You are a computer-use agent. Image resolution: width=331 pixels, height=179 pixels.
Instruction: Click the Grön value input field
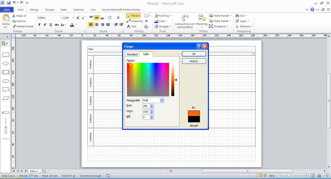tap(146, 112)
